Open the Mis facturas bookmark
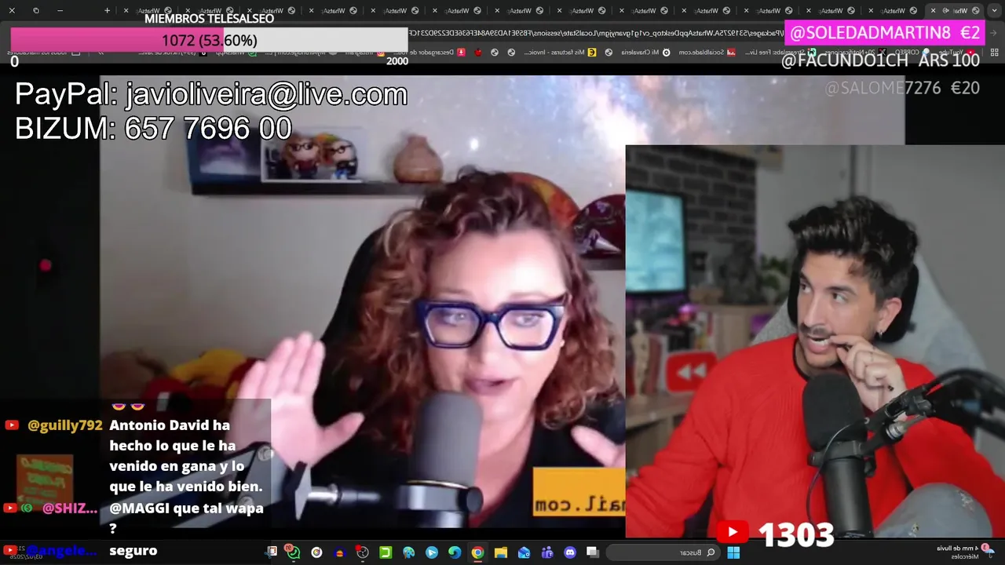Viewport: 1005px width, 565px height. pyautogui.click(x=560, y=52)
